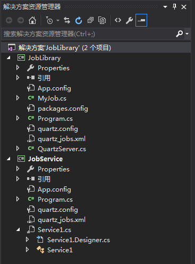Open Properties wrench icon in toolbar

(129, 20)
